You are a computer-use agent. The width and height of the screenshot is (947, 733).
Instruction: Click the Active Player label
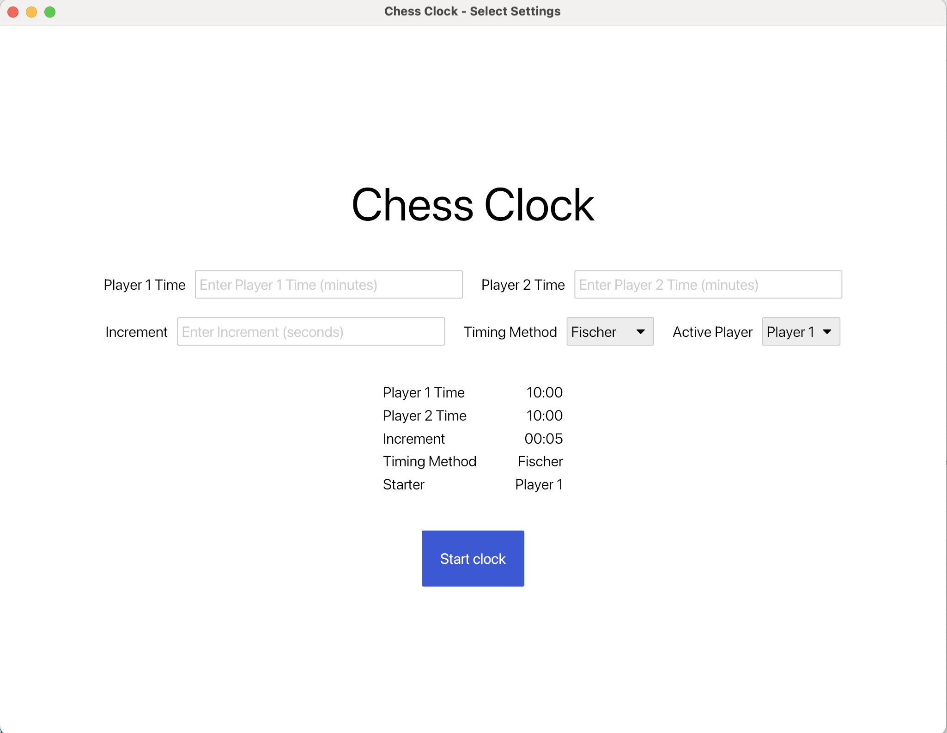(712, 332)
